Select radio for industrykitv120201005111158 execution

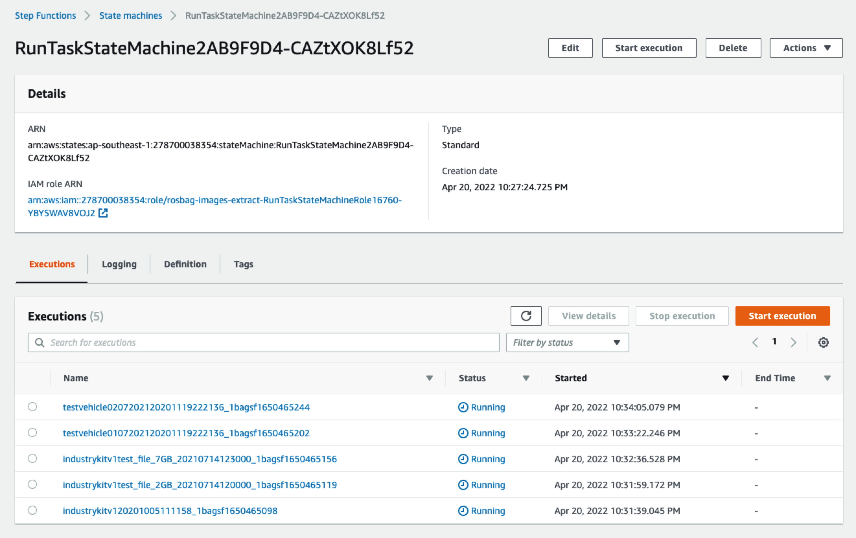coord(32,510)
